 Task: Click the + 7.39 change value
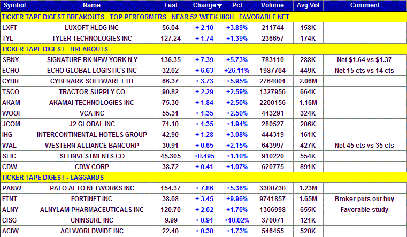(x=204, y=60)
